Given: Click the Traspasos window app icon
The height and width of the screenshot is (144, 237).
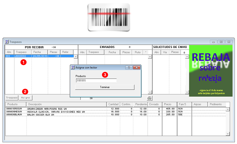Looking at the screenshot, I should [x=7, y=42].
